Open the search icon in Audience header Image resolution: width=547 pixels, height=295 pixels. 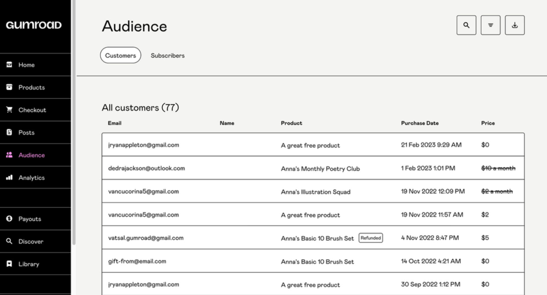pos(466,25)
